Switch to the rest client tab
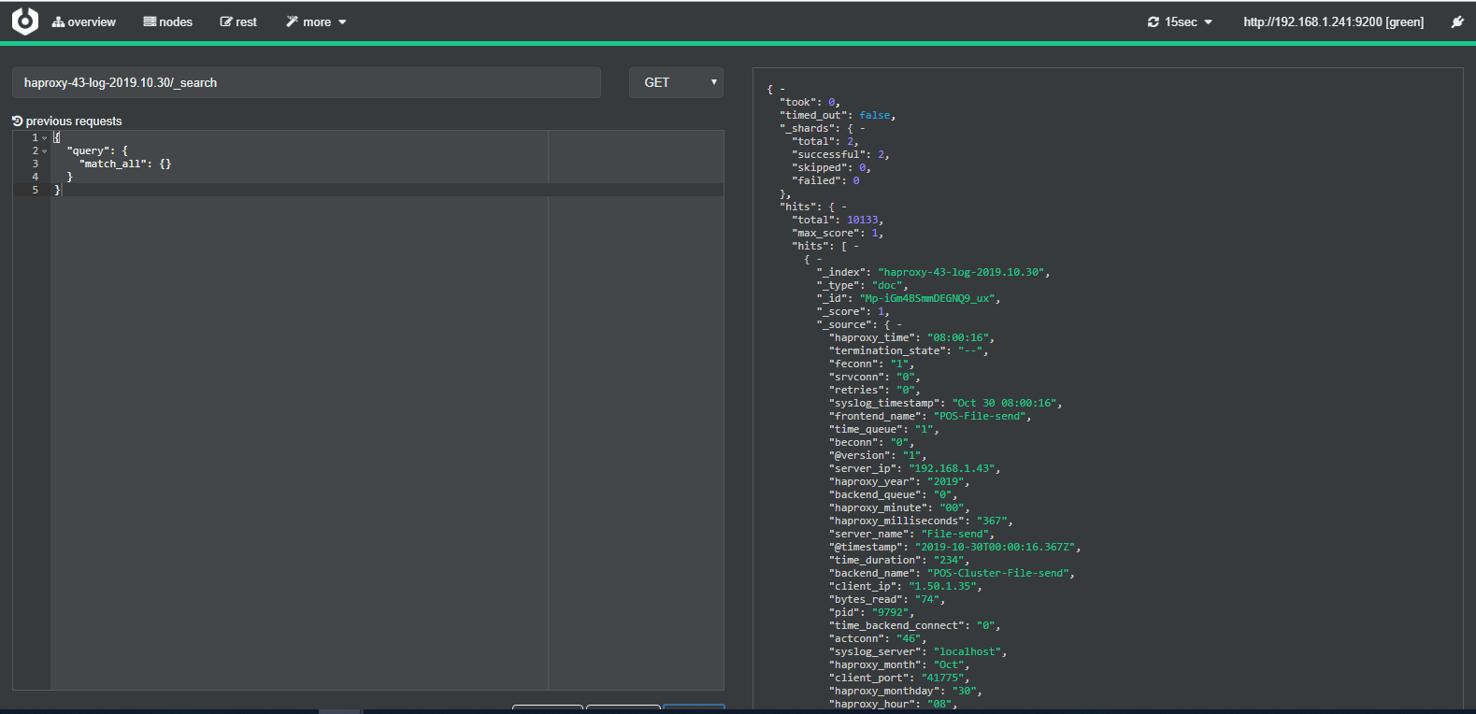 point(238,21)
